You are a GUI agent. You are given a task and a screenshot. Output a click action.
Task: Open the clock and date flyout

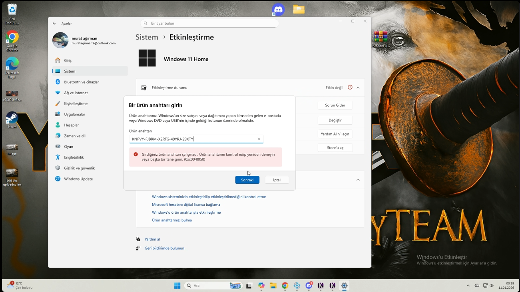click(x=506, y=286)
